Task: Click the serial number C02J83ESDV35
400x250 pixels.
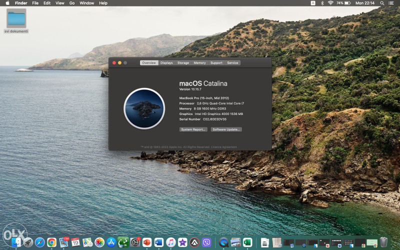Action: pos(214,119)
